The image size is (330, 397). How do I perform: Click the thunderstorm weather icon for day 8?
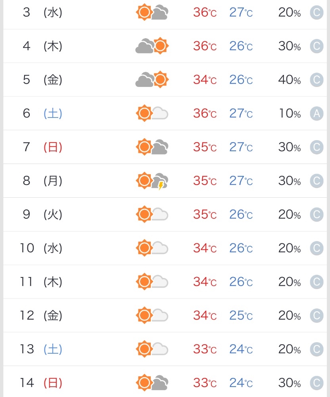click(152, 181)
